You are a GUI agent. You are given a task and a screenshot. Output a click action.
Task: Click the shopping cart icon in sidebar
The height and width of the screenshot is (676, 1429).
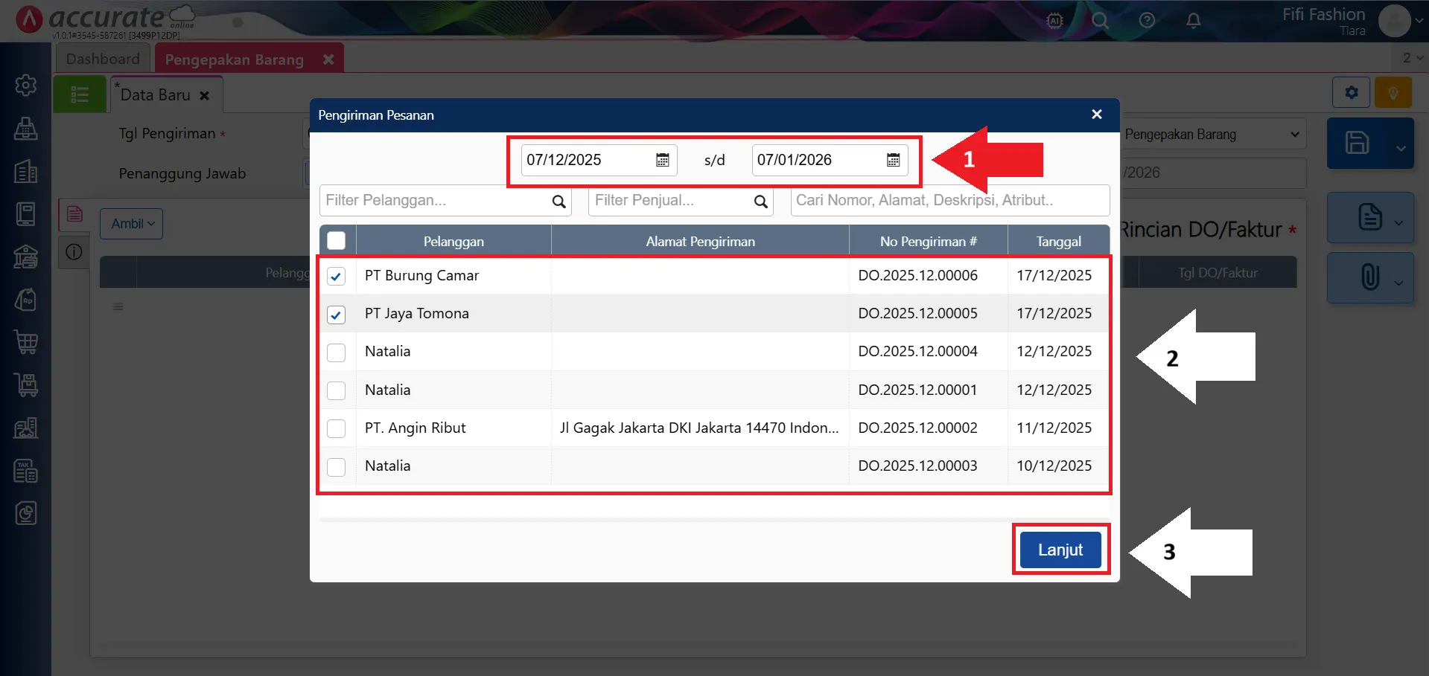coord(26,343)
